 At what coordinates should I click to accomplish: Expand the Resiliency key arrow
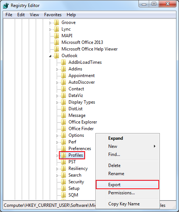(x=57, y=169)
